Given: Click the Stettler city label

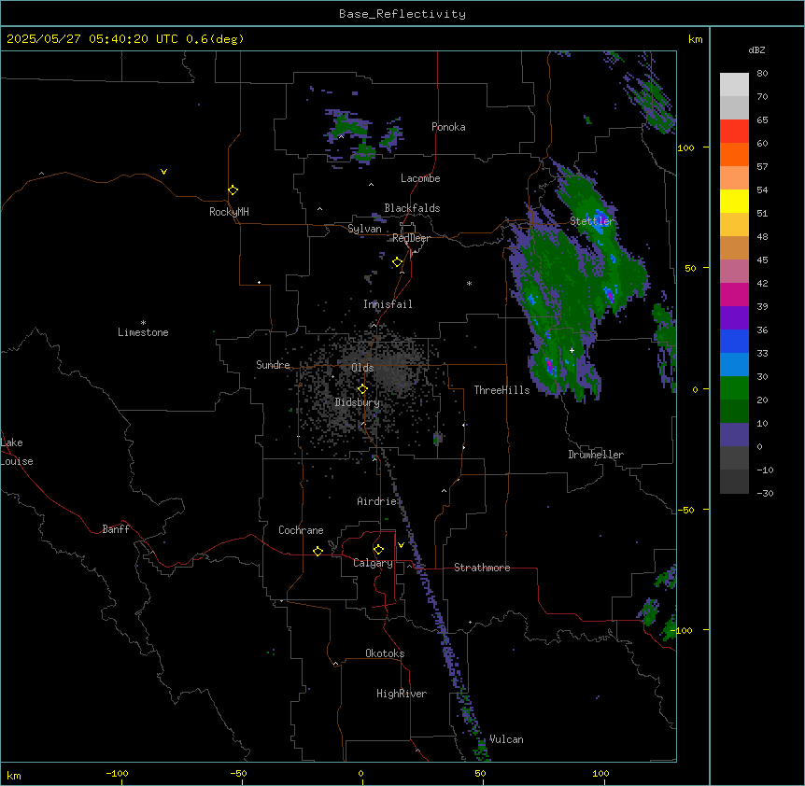Looking at the screenshot, I should [592, 221].
